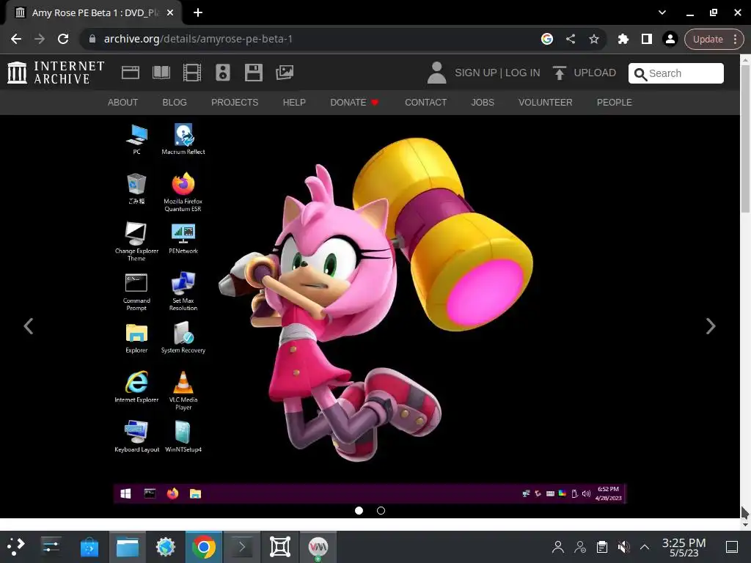Click the address bar URL field

coord(311,39)
